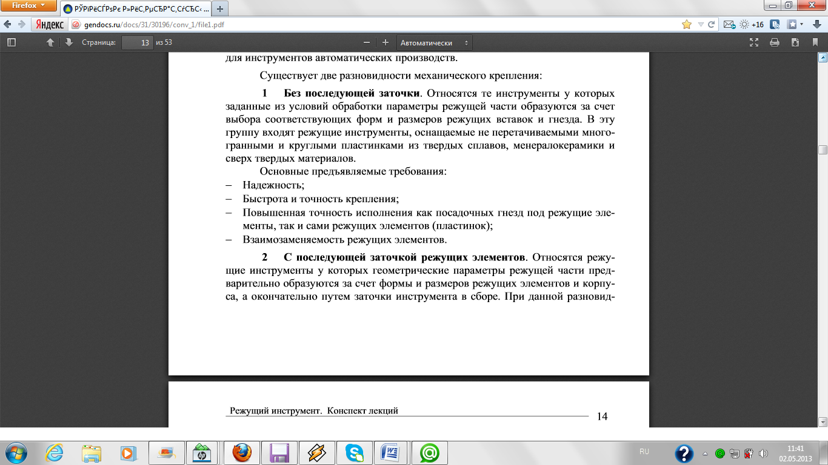Show hidden system tray icons

705,453
